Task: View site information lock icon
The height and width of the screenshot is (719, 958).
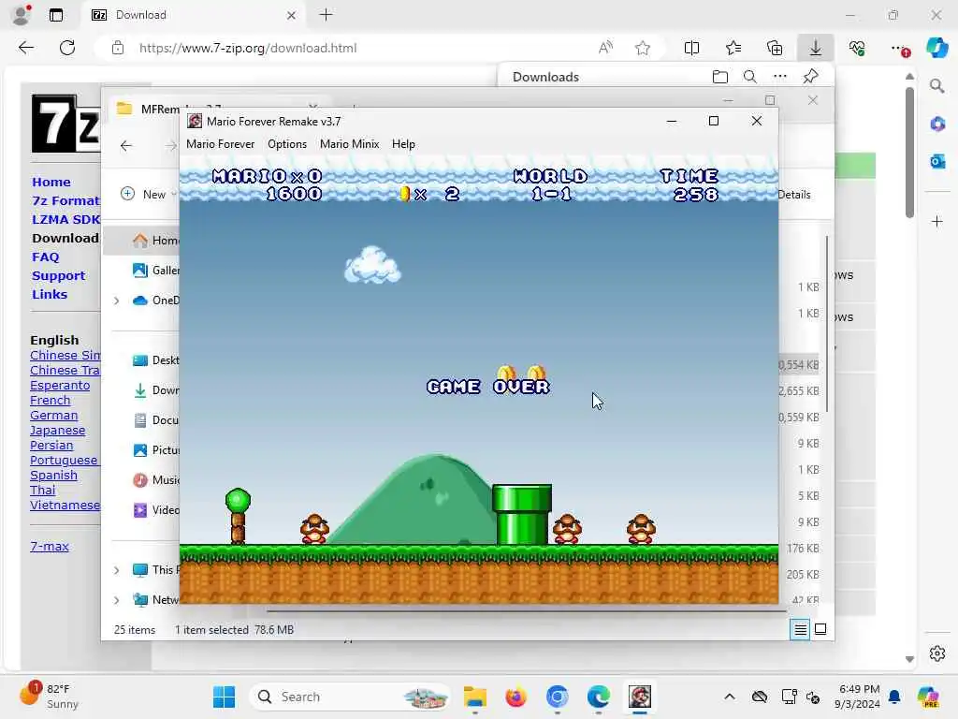Action: point(117,48)
